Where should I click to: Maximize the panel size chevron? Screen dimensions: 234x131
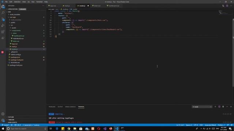tap(227, 107)
